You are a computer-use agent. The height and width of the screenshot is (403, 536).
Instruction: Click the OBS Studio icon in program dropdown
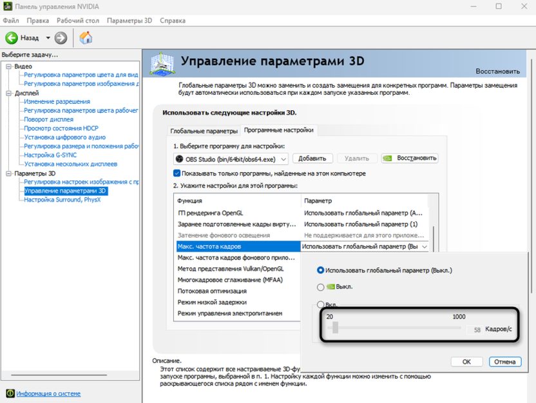(x=179, y=159)
